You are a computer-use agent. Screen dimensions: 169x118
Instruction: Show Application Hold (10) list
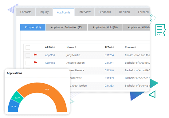point(105,27)
